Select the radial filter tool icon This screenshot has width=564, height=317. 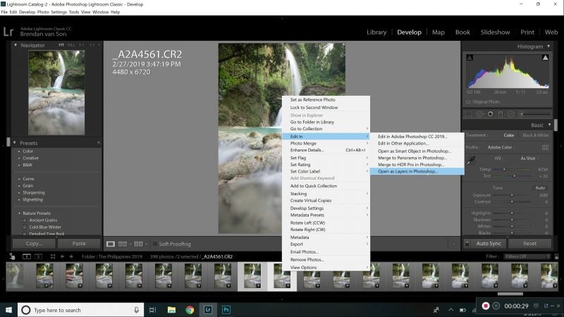[510, 114]
